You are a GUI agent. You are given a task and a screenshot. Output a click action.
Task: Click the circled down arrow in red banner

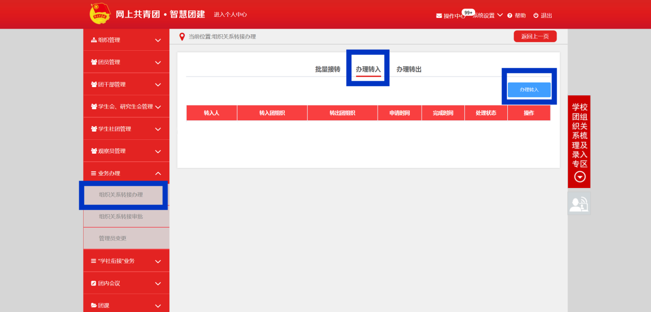click(580, 177)
